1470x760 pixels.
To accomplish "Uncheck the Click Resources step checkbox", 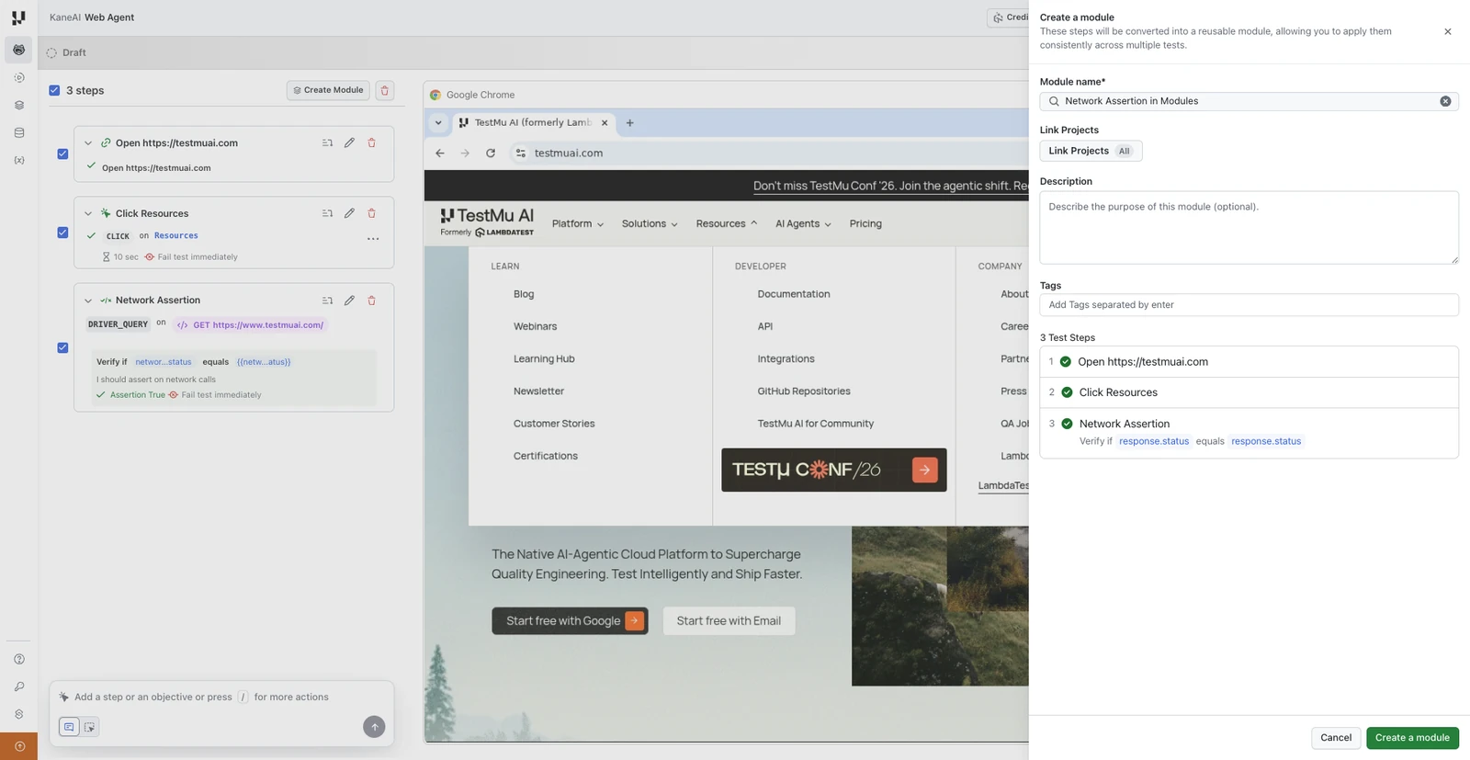I will point(62,233).
